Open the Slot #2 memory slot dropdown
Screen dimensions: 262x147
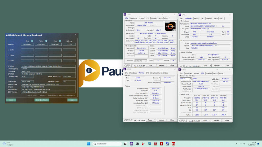pos(190,78)
